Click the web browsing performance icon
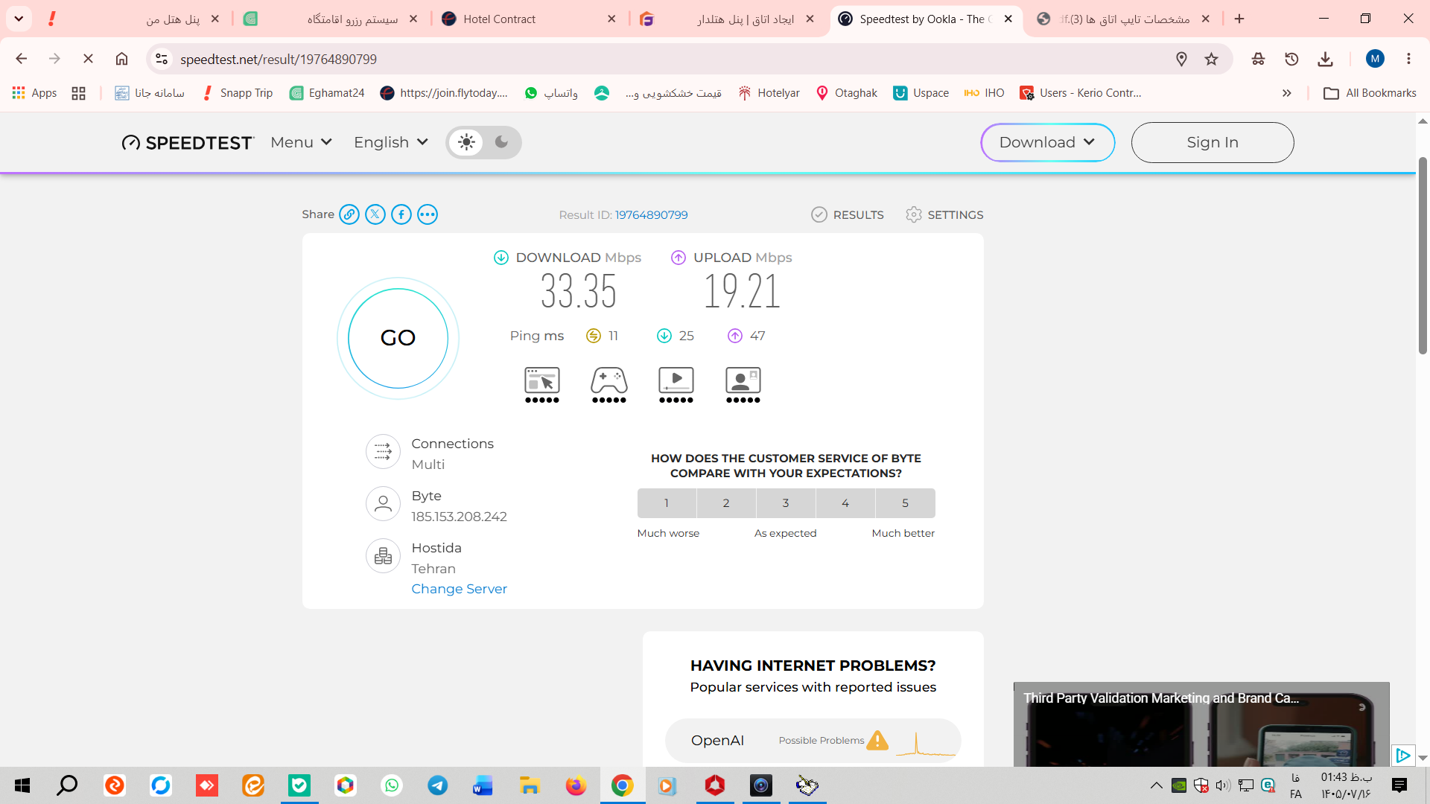1430x804 pixels. [x=542, y=384]
